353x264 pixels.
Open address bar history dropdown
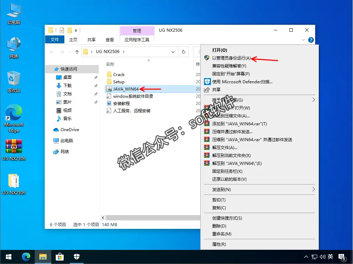173,52
